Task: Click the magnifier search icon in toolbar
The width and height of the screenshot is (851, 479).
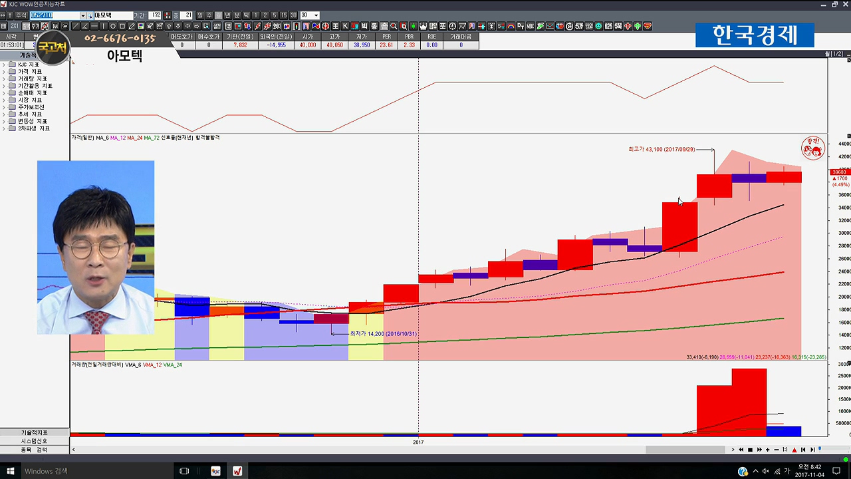Action: tap(394, 27)
